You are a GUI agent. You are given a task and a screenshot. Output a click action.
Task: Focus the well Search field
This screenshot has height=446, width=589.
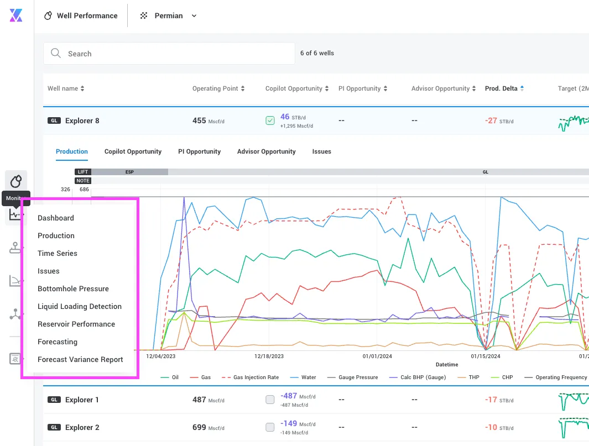169,53
